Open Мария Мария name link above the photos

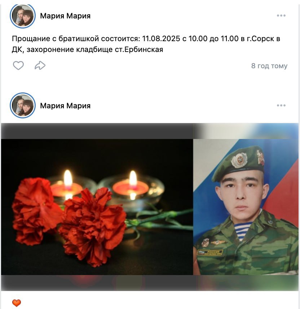65,106
